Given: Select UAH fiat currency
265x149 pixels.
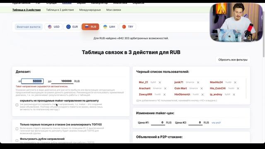Looking at the screenshot, I should pos(109,26).
